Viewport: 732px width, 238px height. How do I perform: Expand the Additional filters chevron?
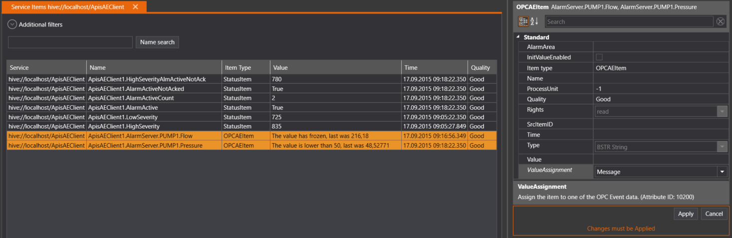[x=12, y=24]
